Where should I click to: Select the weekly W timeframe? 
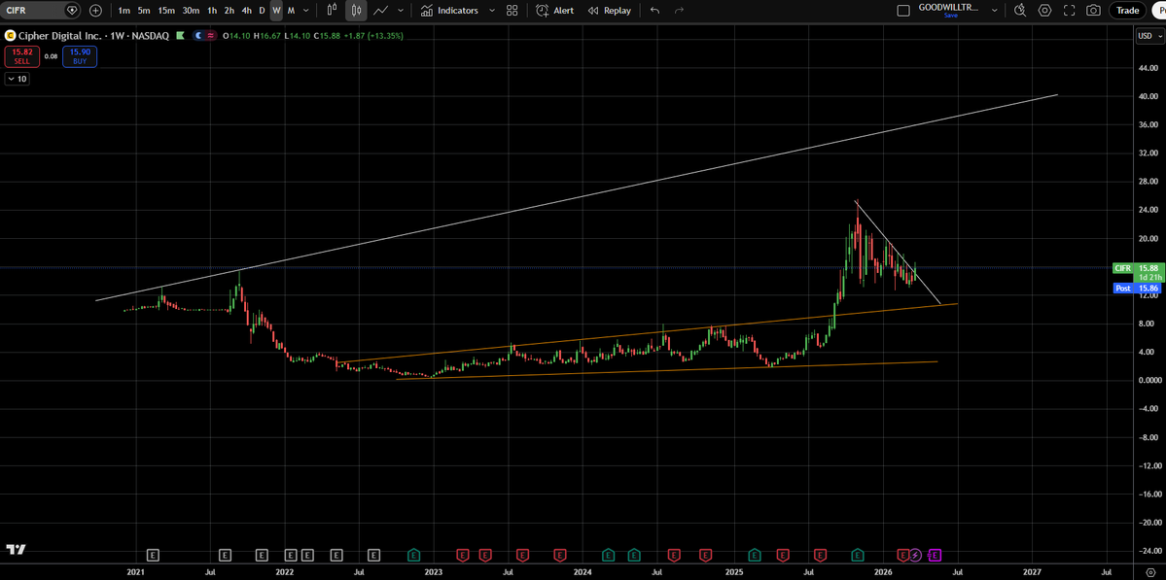click(x=276, y=11)
